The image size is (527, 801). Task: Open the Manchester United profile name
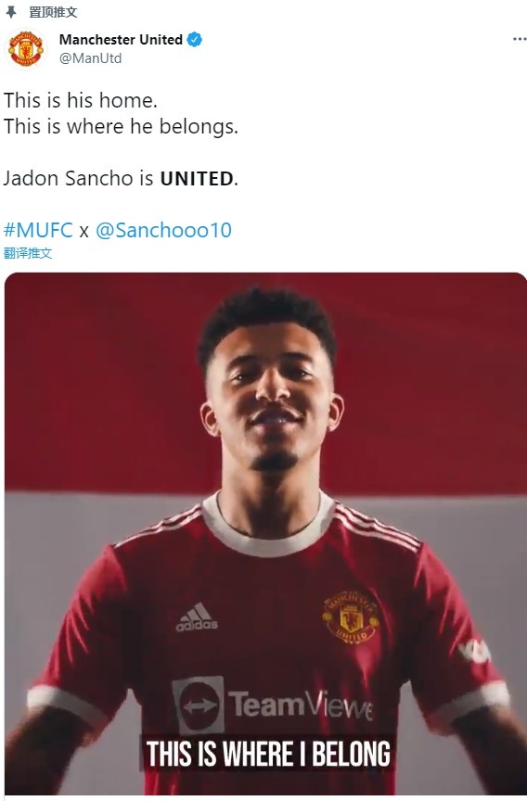point(121,39)
